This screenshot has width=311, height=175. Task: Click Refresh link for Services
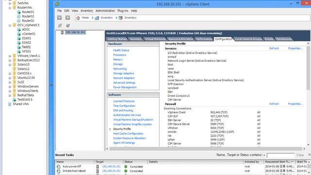274,48
